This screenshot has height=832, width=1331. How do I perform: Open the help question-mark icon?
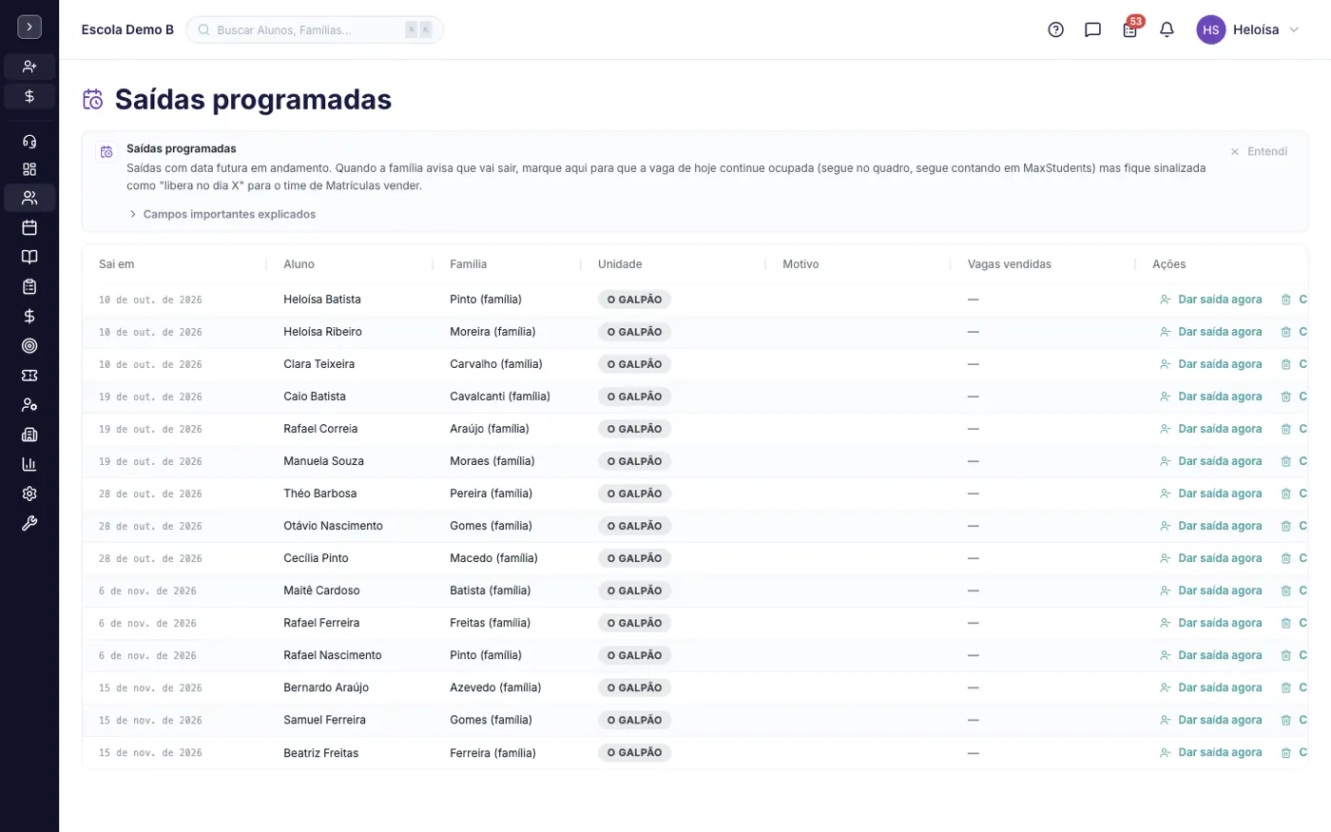coord(1055,29)
